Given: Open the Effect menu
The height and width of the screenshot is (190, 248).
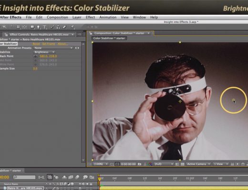Looking at the screenshot, I should (90, 17).
